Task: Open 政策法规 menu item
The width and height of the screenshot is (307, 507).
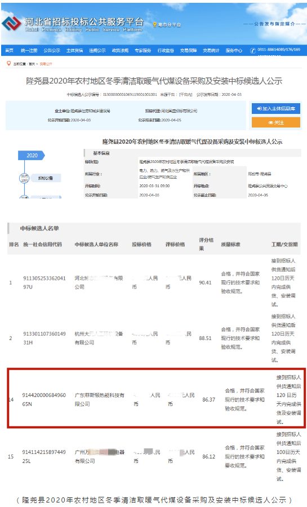Action: tap(120, 50)
